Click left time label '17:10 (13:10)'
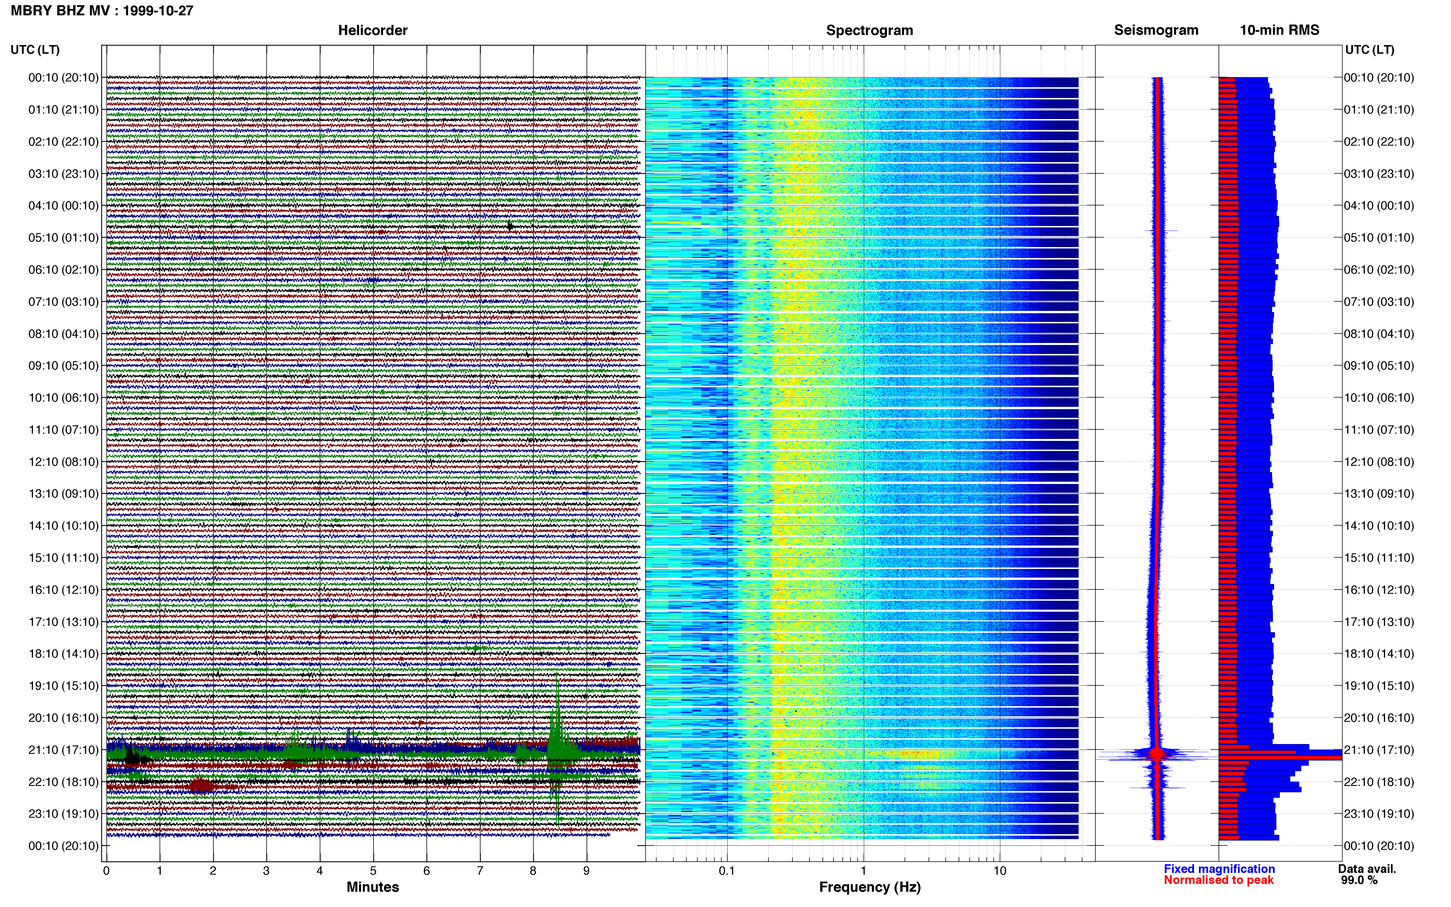 point(64,622)
